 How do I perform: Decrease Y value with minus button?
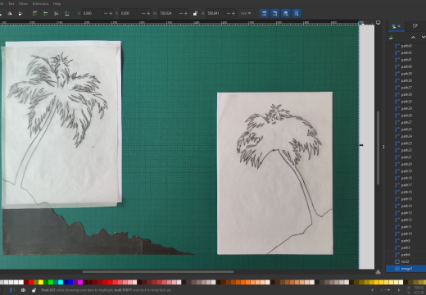(x=143, y=13)
